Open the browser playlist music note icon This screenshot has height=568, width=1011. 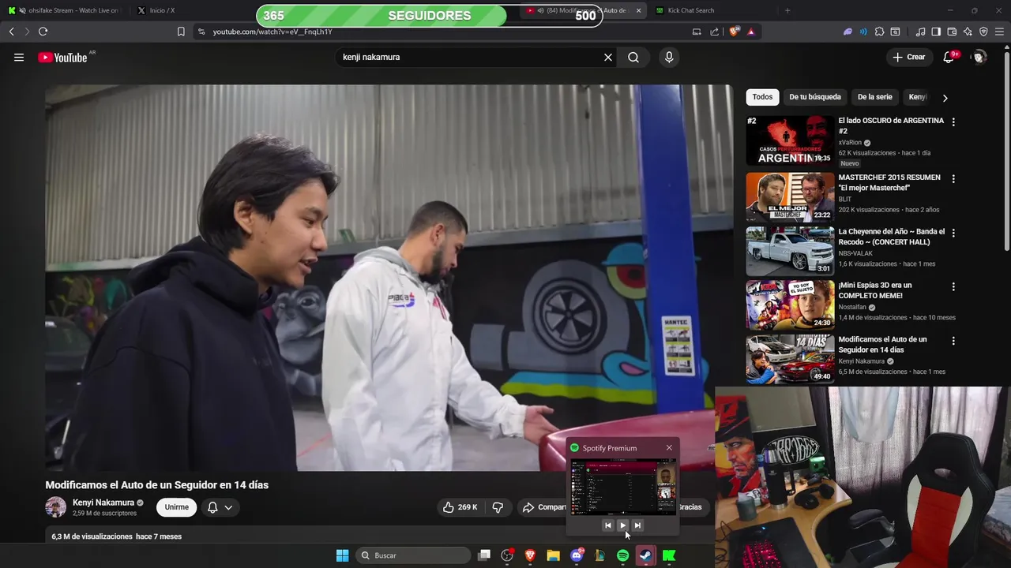pyautogui.click(x=920, y=32)
